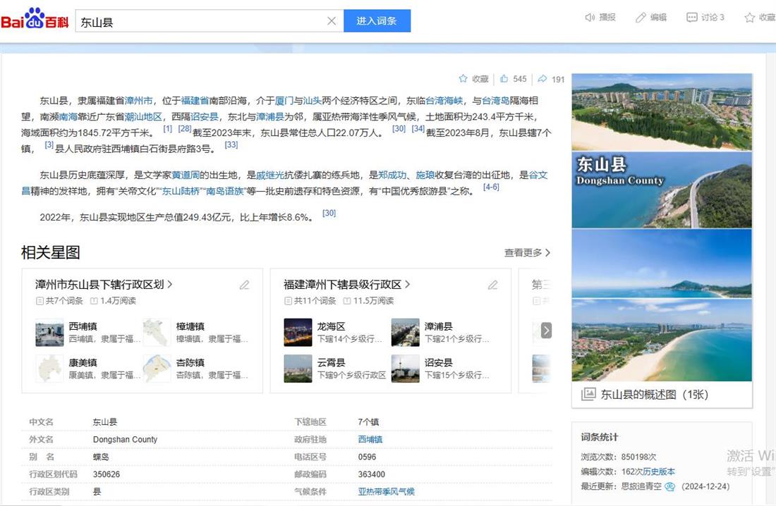Open the 黄道周 link

[186, 175]
